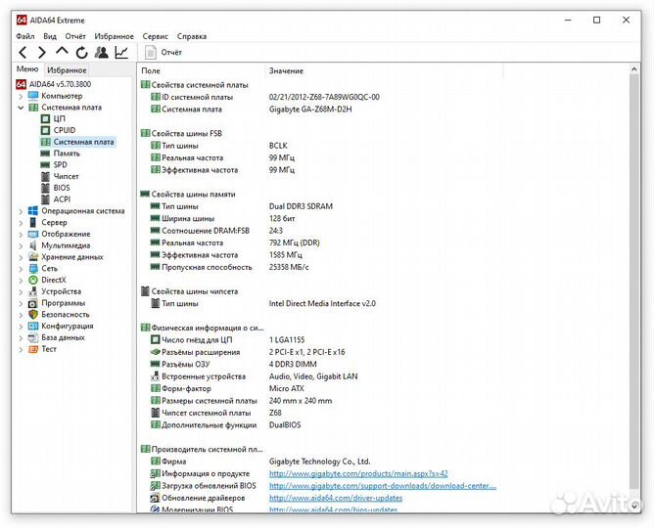Select the BIOS tree item

point(62,188)
